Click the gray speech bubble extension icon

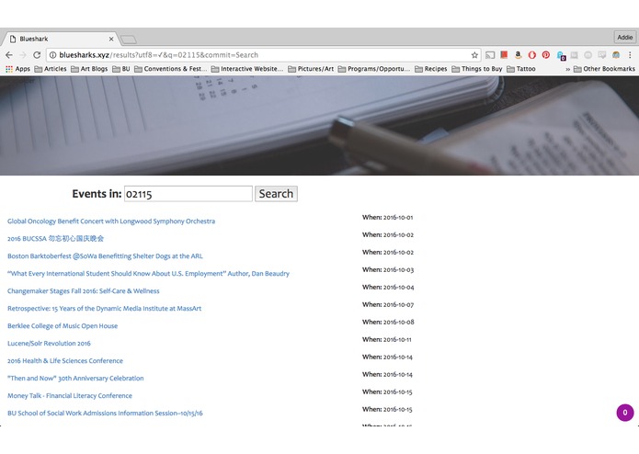tap(602, 54)
